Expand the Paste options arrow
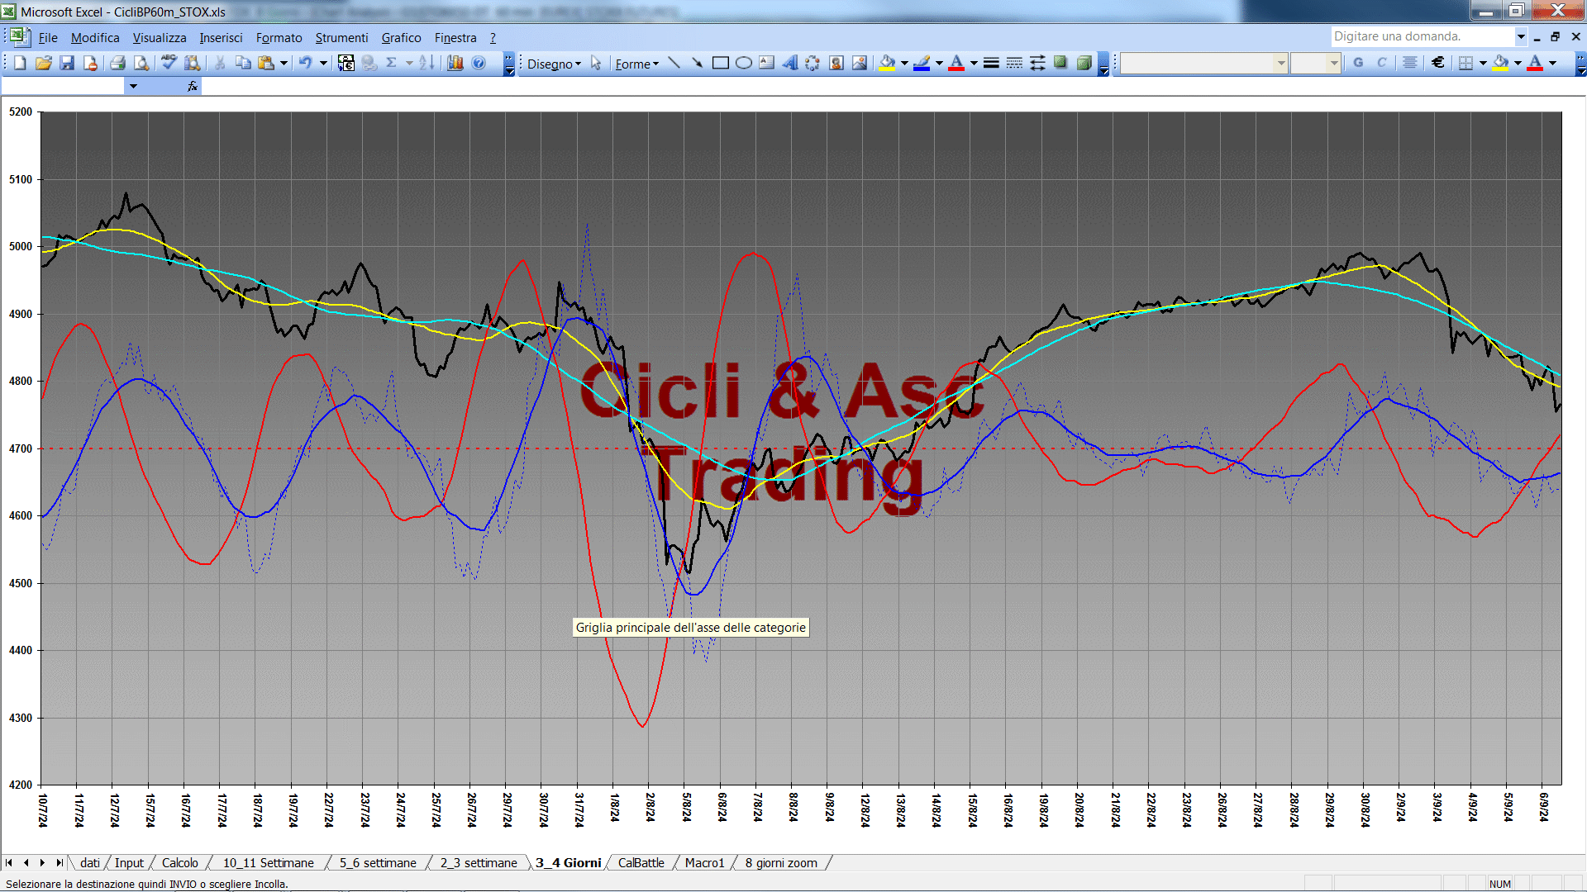 pos(284,63)
